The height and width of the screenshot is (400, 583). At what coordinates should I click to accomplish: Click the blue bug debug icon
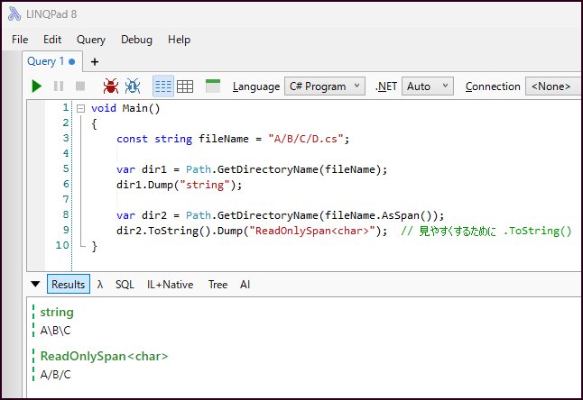coord(133,86)
